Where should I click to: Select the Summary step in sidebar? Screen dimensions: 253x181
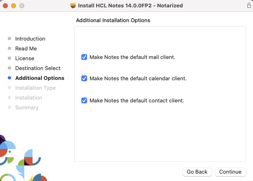[x=27, y=108]
